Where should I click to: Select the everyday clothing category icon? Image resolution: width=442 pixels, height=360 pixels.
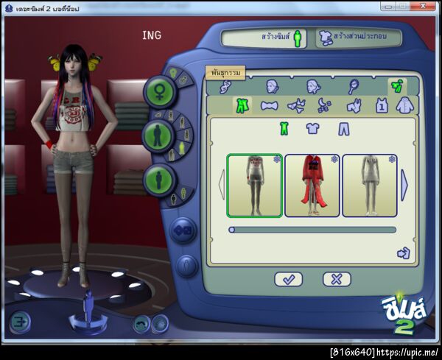point(242,105)
